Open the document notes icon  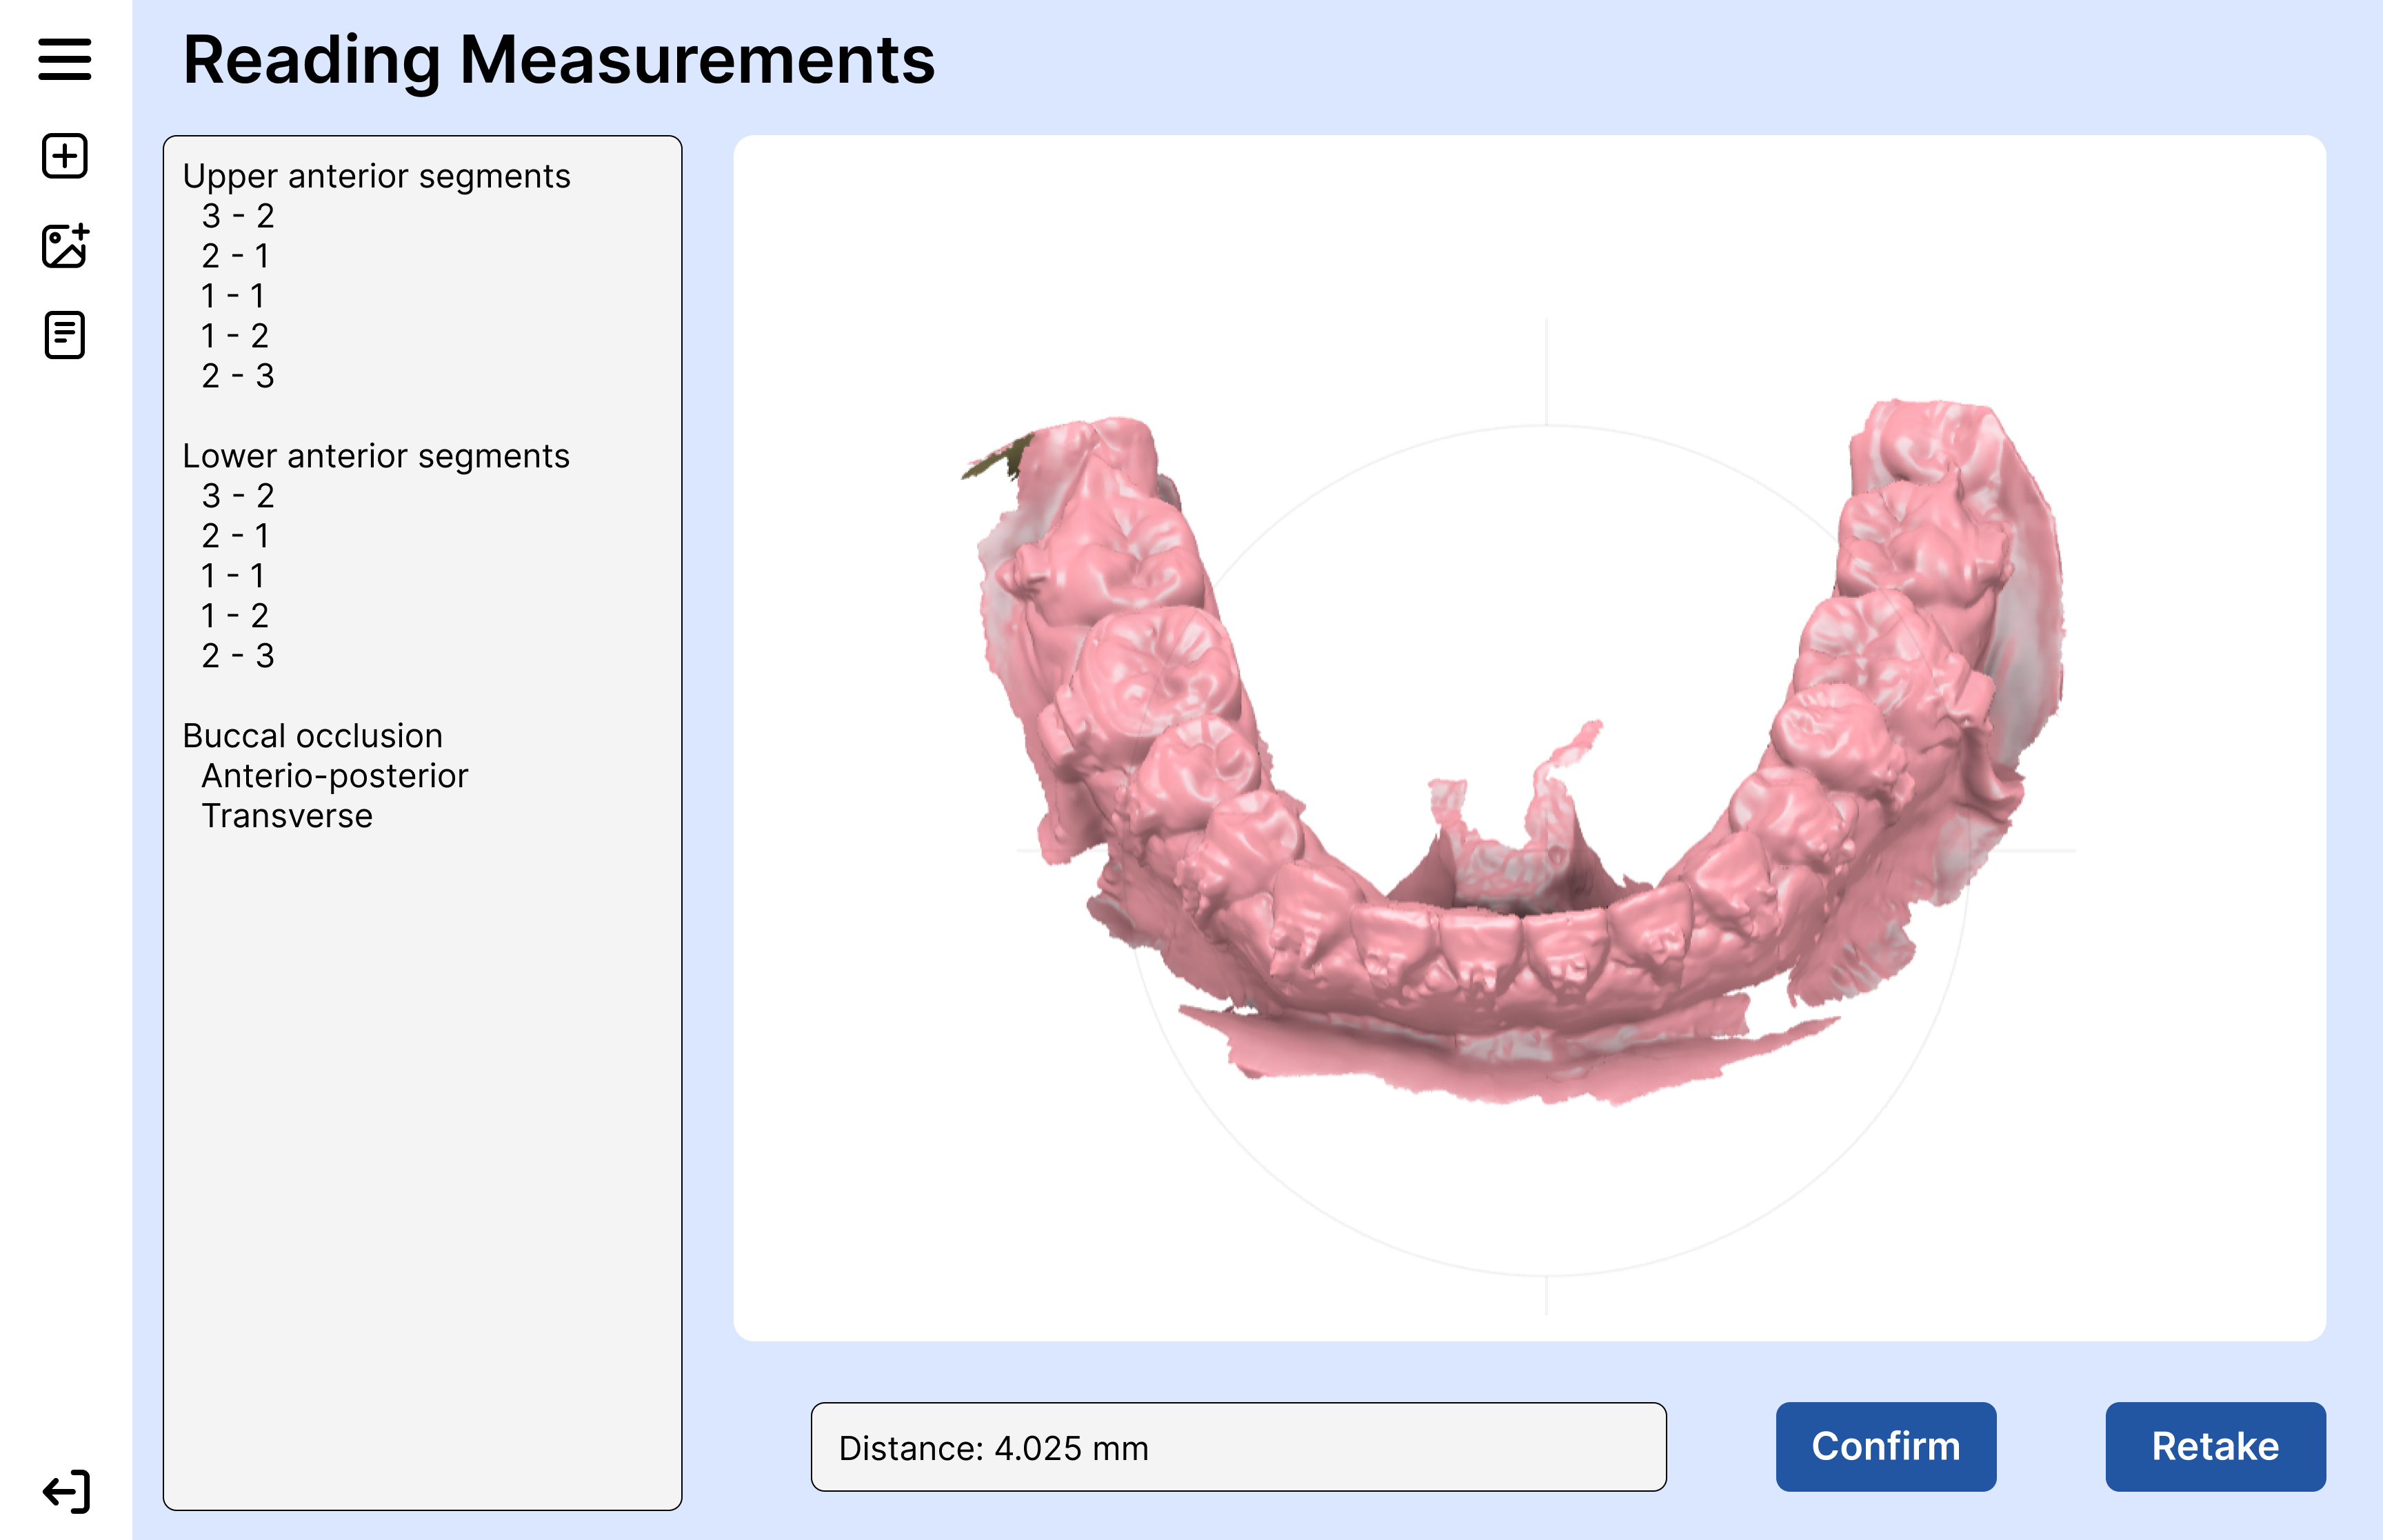[65, 335]
